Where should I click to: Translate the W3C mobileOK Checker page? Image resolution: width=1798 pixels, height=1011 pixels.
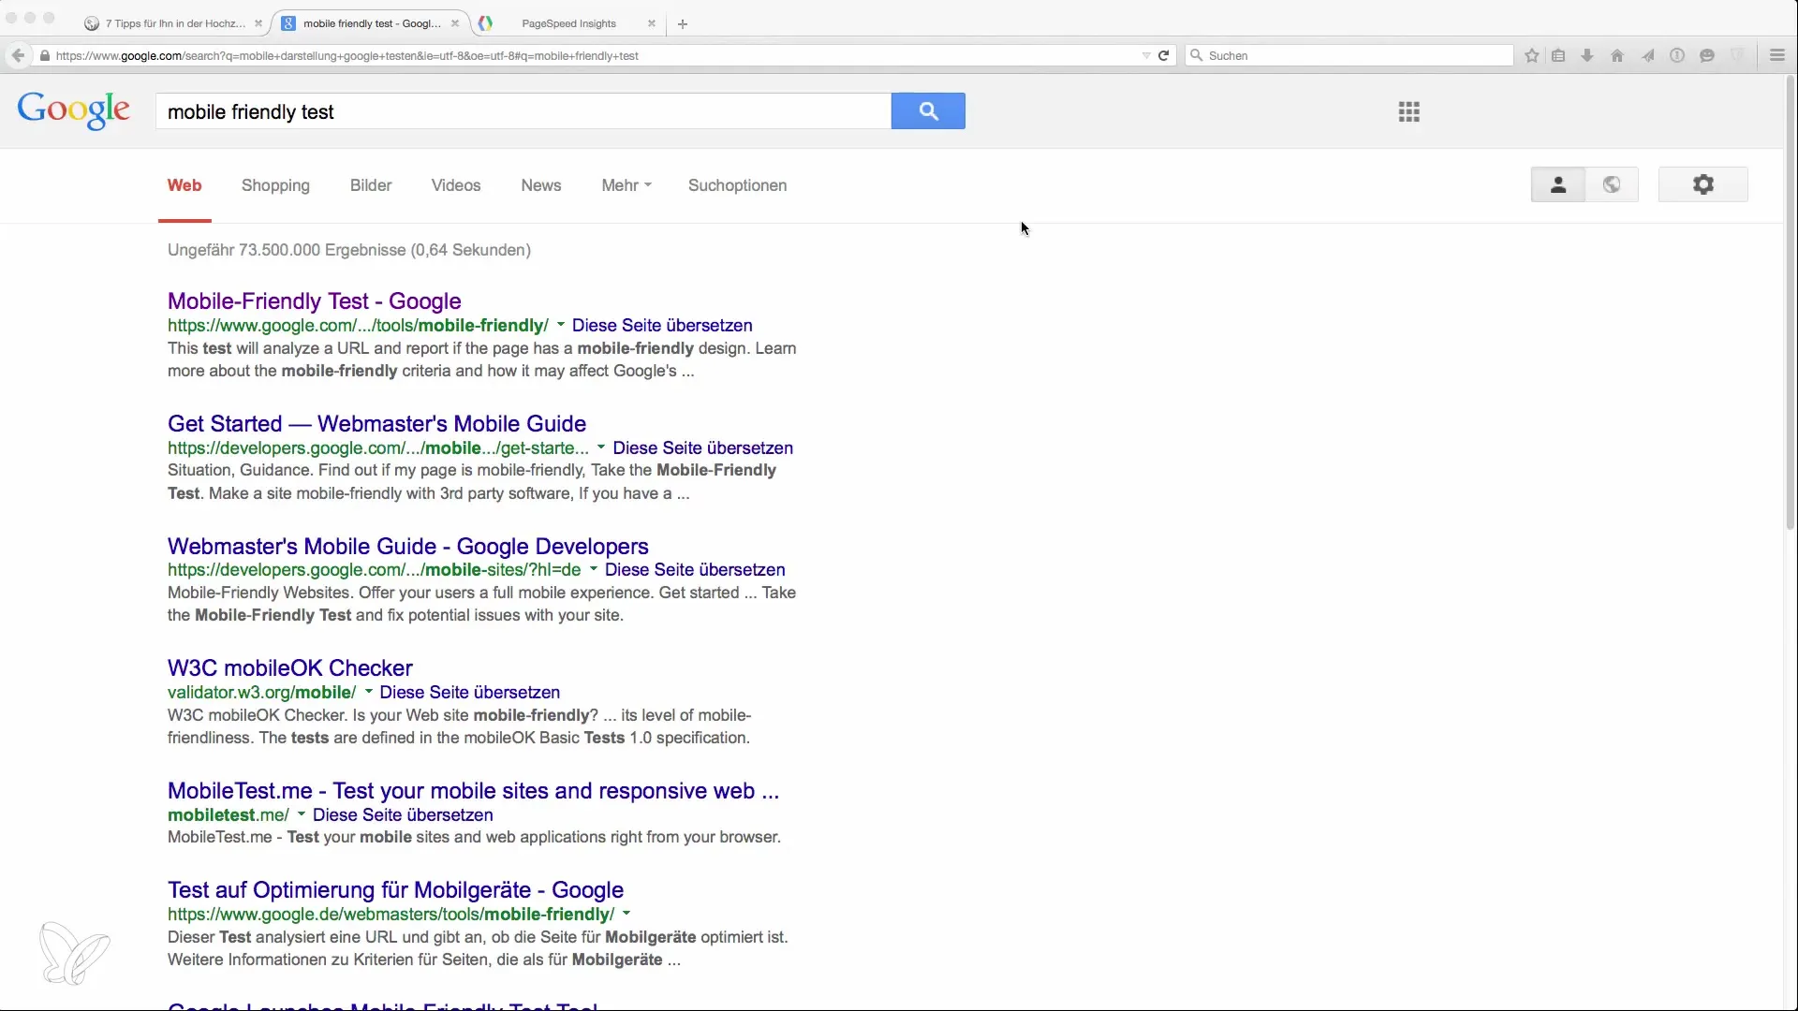click(x=469, y=693)
